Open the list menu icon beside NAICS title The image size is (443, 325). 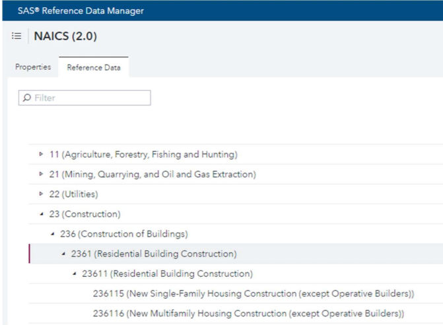[17, 36]
